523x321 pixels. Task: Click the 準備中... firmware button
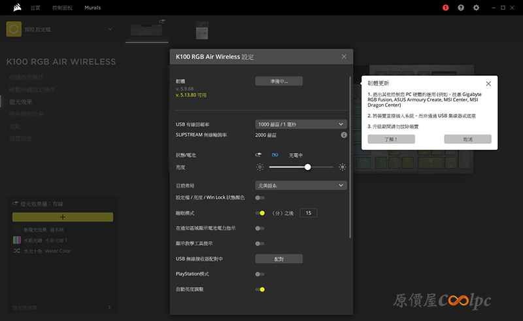pos(279,81)
